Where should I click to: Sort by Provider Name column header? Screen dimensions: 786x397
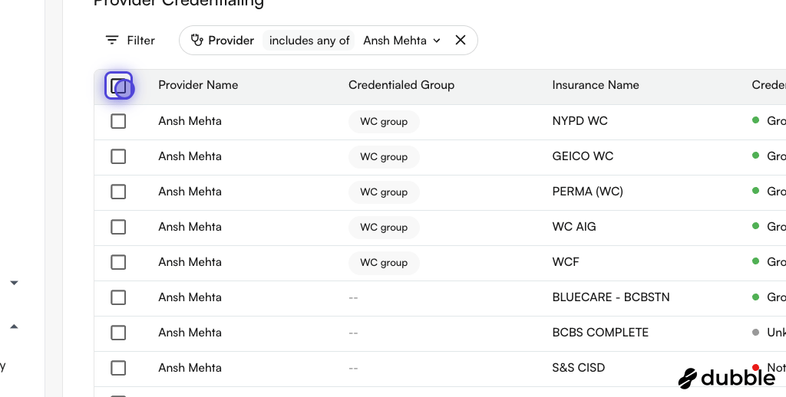point(198,85)
